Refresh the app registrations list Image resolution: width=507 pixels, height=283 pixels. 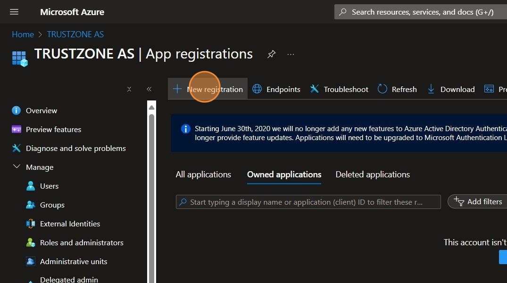pyautogui.click(x=397, y=89)
